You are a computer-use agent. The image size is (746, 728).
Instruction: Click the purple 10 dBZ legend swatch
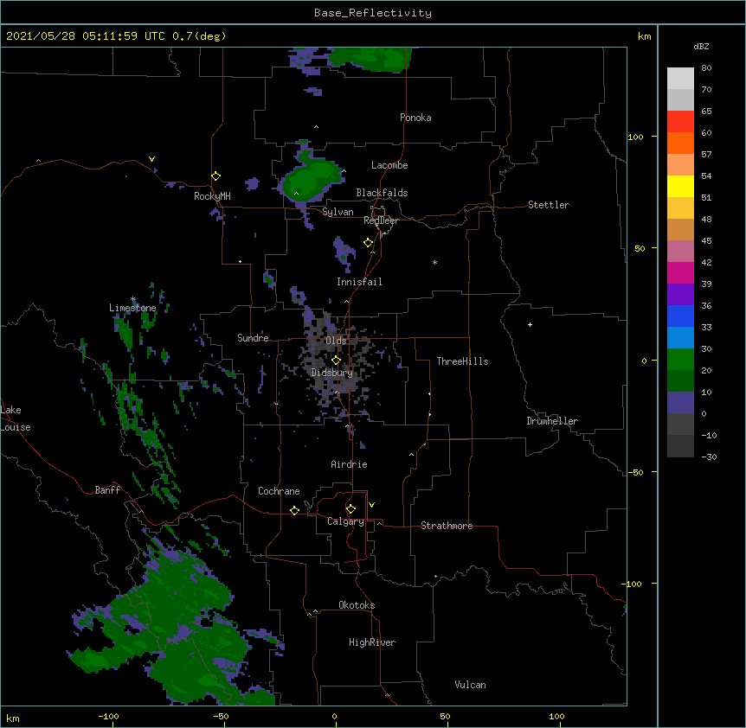(680, 403)
